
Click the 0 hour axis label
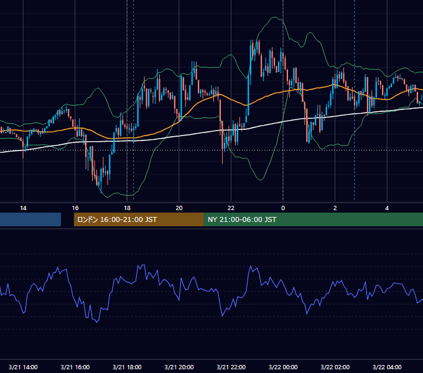point(283,208)
